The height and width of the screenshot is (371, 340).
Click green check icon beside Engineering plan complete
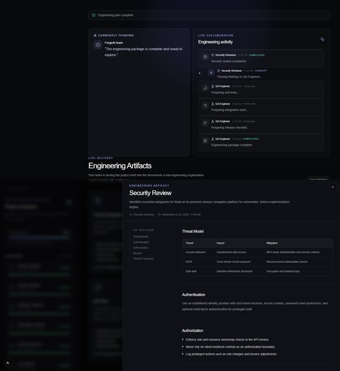tap(94, 15)
